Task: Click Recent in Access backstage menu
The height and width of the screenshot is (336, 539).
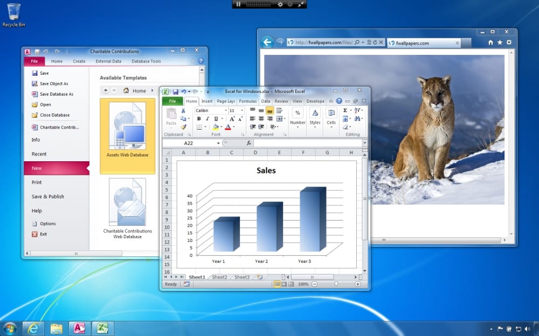Action: [x=39, y=154]
